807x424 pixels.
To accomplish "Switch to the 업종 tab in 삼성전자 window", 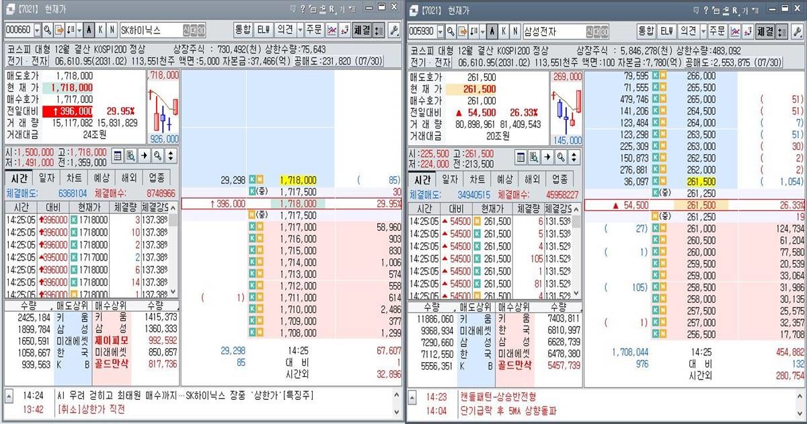I will [560, 179].
